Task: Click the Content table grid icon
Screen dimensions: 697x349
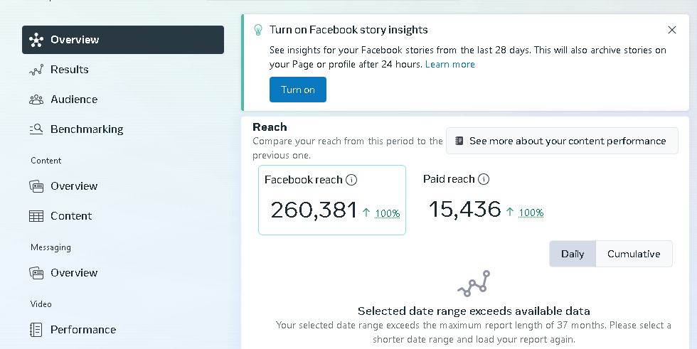Action: [x=36, y=216]
